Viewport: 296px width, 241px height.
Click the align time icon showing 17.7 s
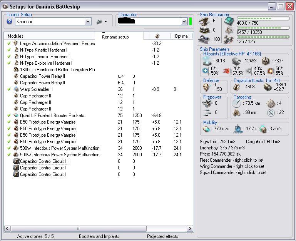(237, 129)
